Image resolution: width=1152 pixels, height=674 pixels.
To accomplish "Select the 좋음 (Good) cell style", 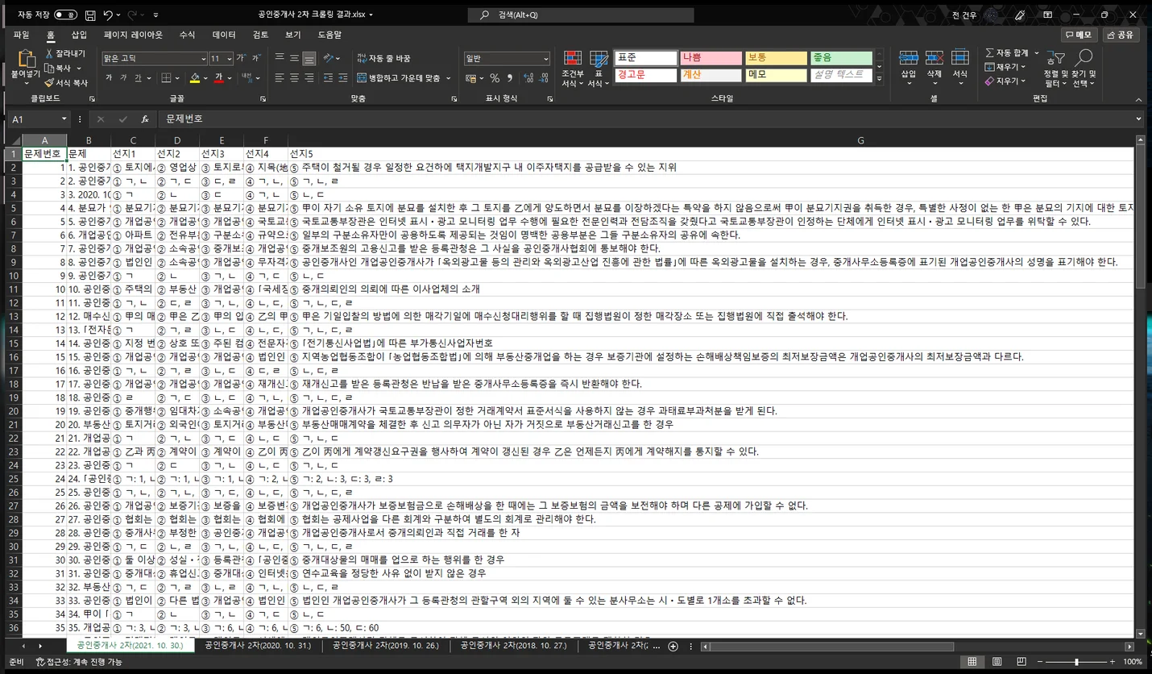I will [841, 58].
